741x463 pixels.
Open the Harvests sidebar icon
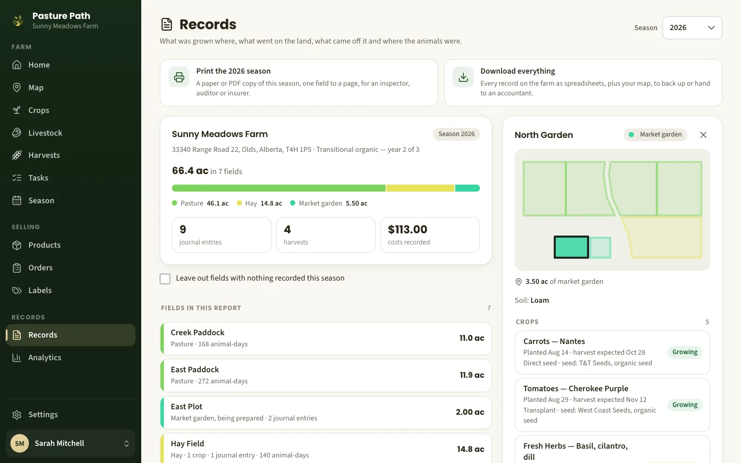pos(17,155)
